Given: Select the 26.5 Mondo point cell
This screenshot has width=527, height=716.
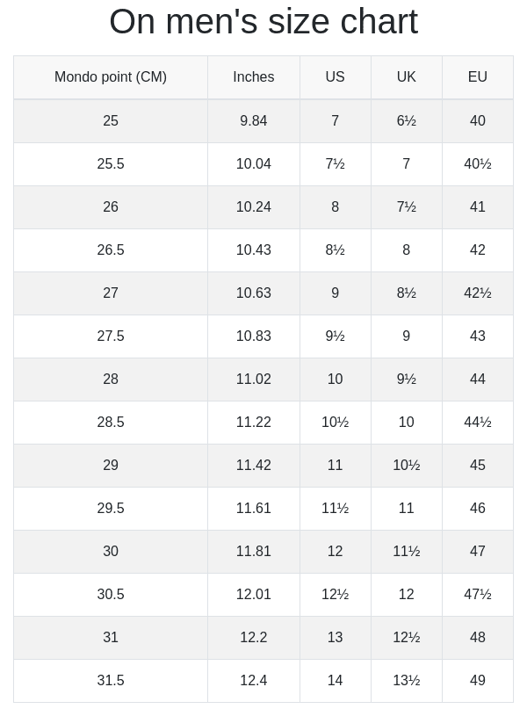Looking at the screenshot, I should pos(111,250).
